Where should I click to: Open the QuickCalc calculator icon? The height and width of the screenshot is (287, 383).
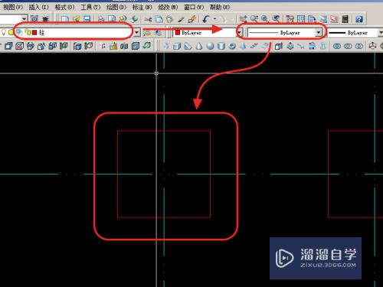pyautogui.click(x=345, y=19)
